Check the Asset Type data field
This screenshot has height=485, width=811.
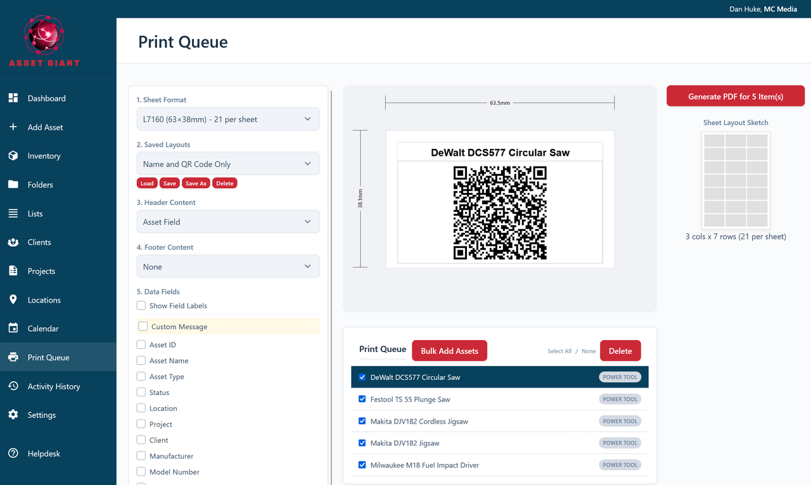coord(141,376)
